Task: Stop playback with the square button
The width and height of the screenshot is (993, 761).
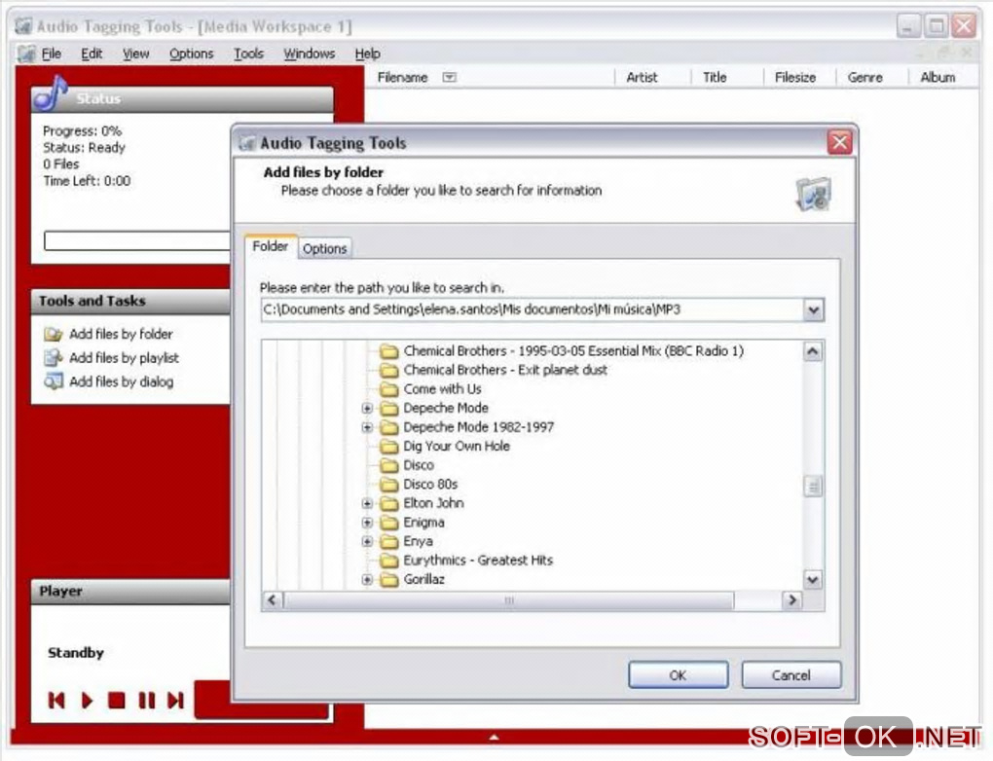Action: click(x=116, y=701)
